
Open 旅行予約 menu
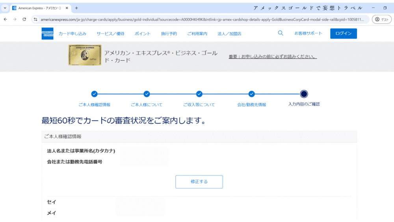169,34
